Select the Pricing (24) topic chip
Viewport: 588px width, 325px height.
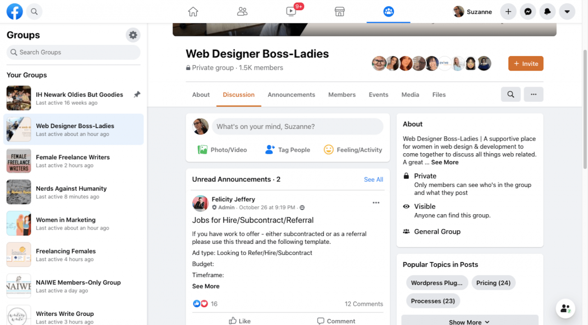(493, 282)
